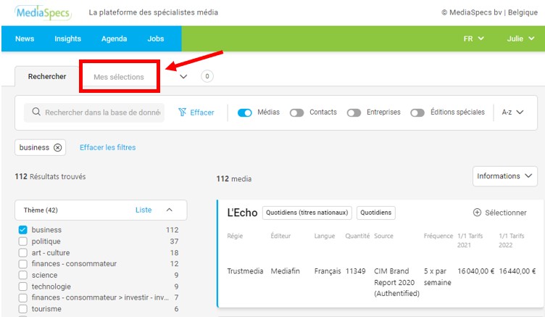Click the search database input field
The height and width of the screenshot is (317, 545).
click(104, 112)
